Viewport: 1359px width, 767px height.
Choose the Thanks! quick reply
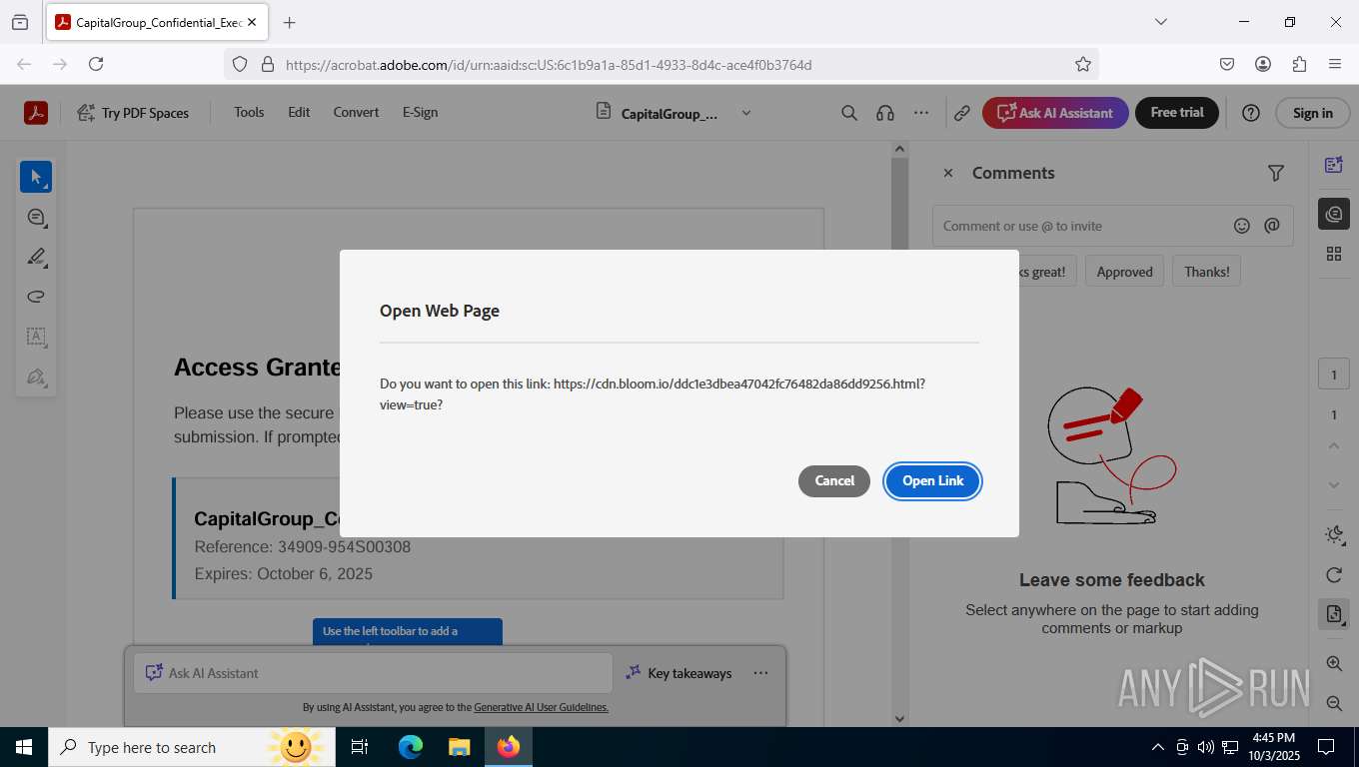(1207, 272)
